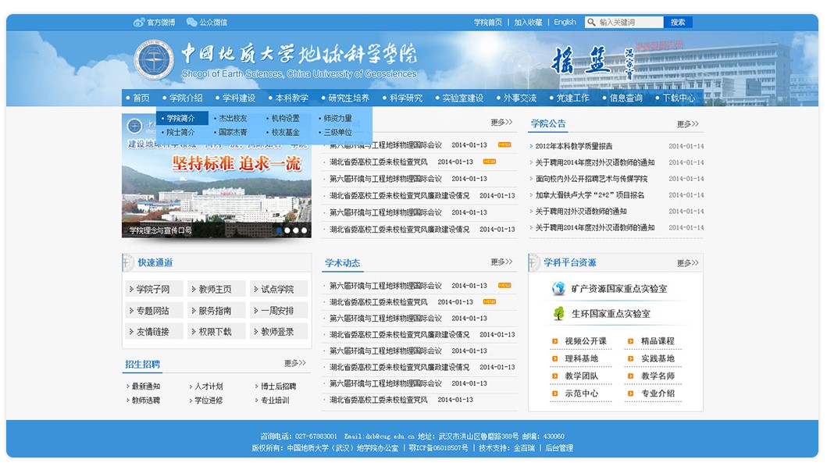Open 最新通知 under 招生招聘
Viewport: 827px width, 470px height.
coord(145,386)
